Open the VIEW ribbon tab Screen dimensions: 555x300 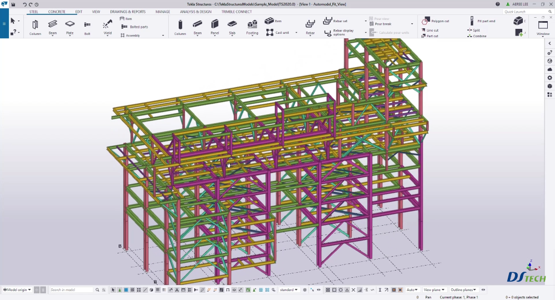point(96,12)
